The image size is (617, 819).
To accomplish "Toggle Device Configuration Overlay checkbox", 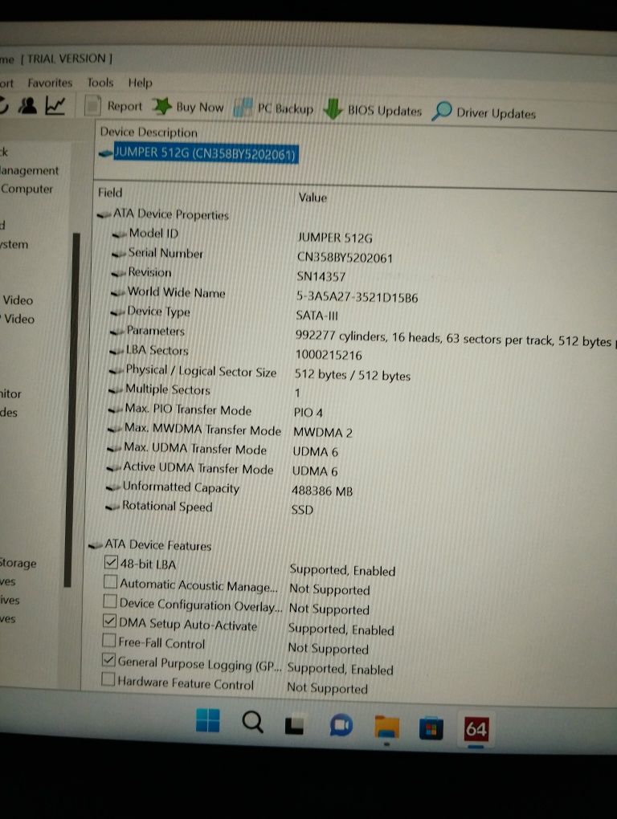I will [x=110, y=601].
